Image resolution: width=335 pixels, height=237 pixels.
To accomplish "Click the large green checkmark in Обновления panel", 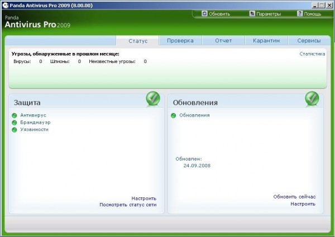I will (x=312, y=99).
